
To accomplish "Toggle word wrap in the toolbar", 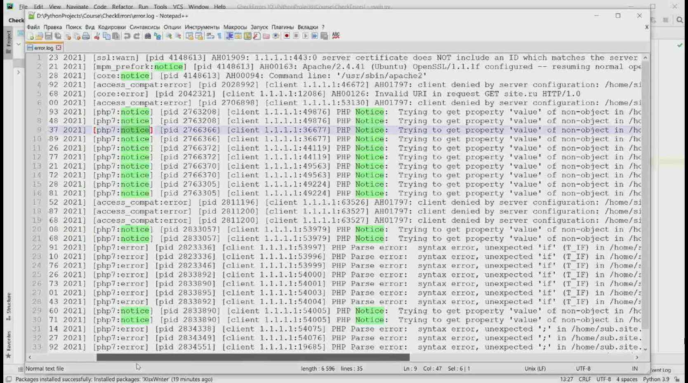I will (x=210, y=36).
